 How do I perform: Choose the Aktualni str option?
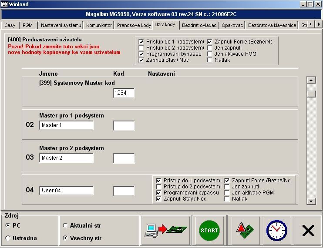tap(66, 225)
